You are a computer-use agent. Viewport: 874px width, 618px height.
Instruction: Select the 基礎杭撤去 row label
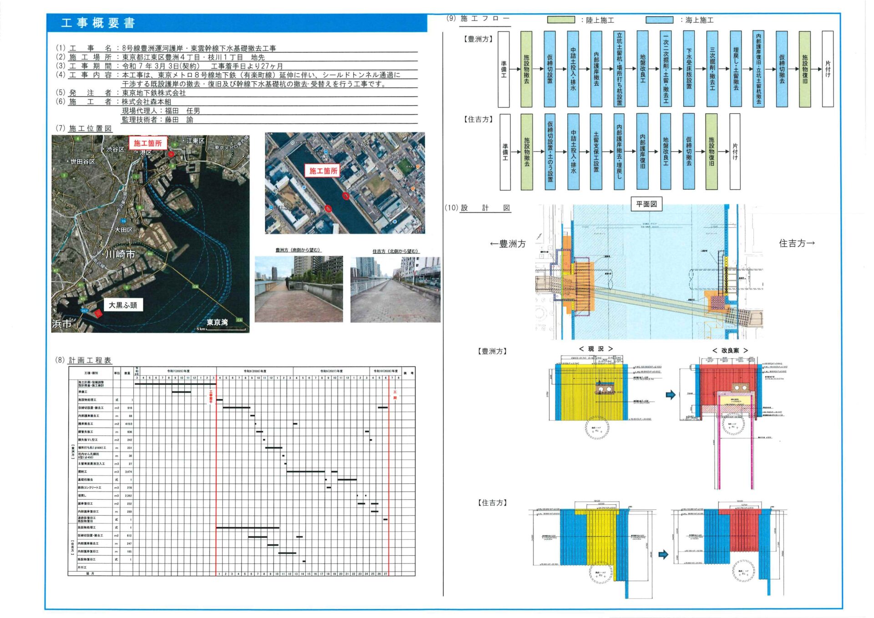(x=85, y=480)
